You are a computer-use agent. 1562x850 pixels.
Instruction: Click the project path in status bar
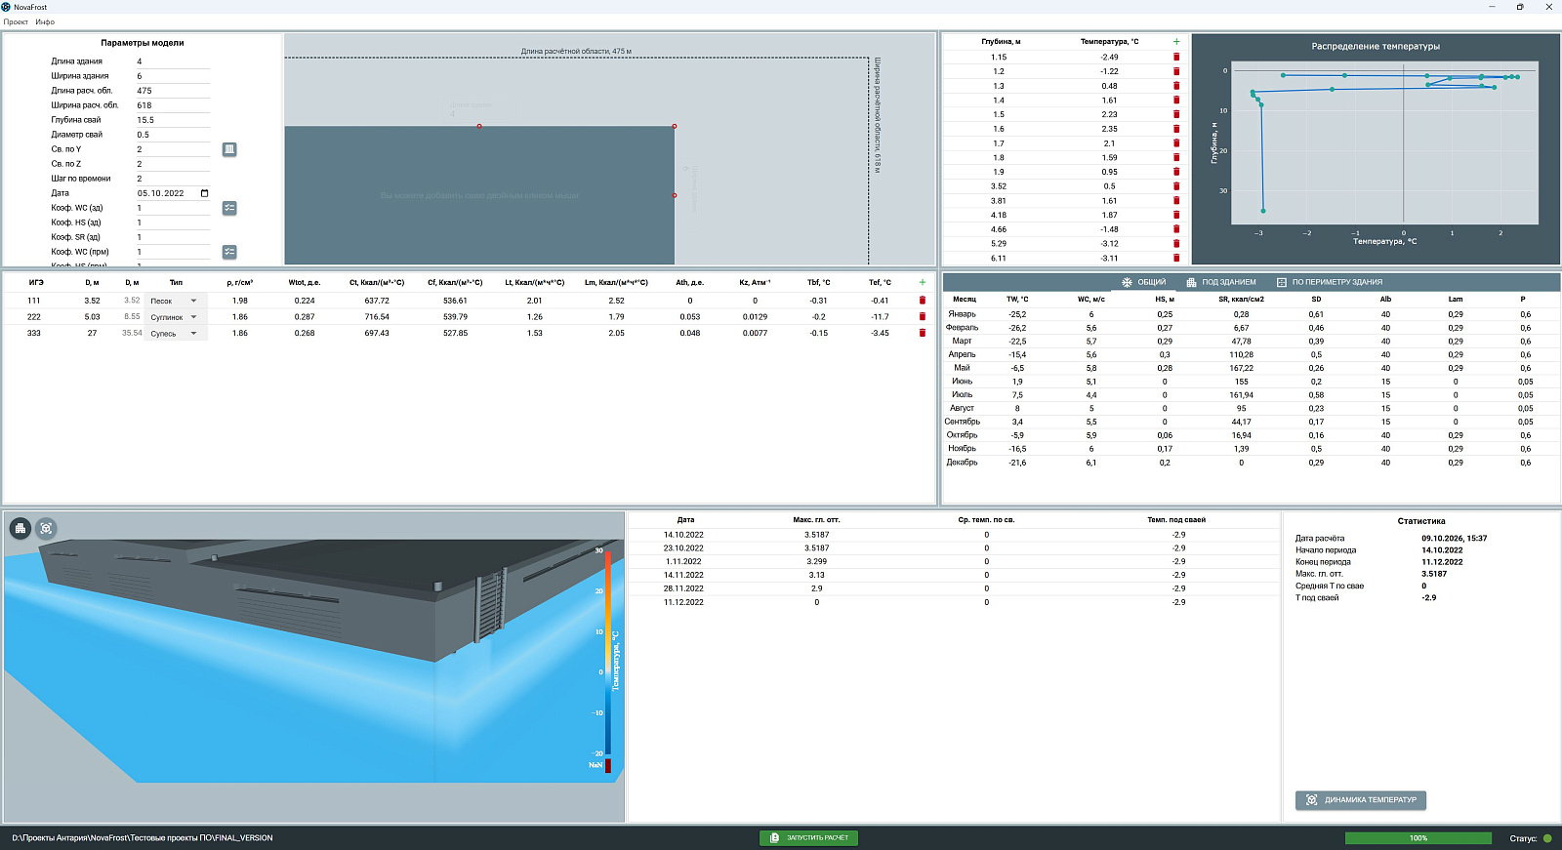click(143, 838)
